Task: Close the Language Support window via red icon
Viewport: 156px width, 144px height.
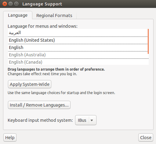Action: point(5,4)
